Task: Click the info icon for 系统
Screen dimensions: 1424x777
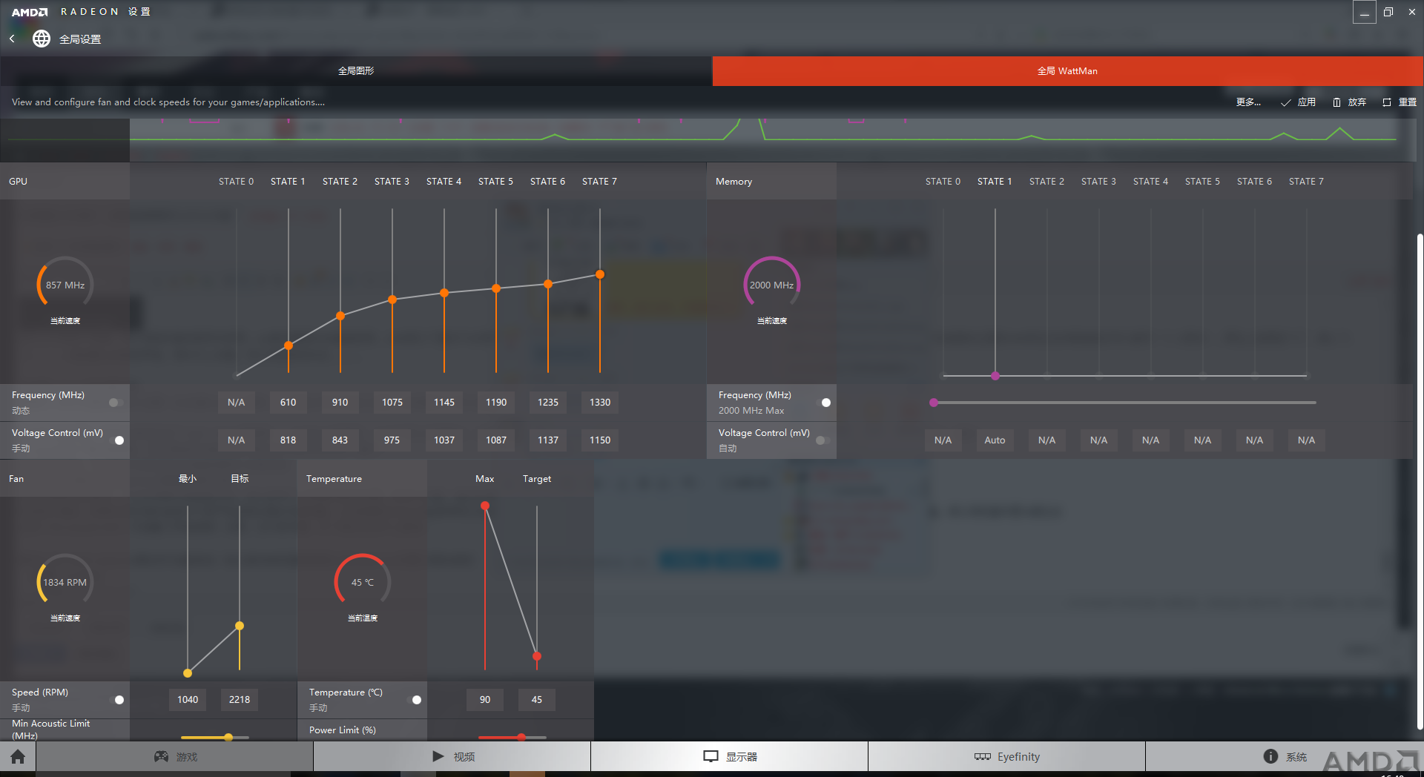Action: 1270,756
